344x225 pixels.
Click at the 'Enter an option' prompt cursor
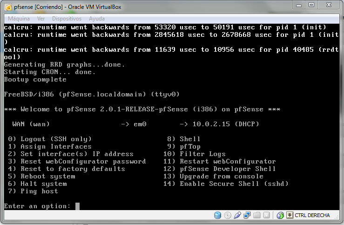pyautogui.click(x=77, y=206)
